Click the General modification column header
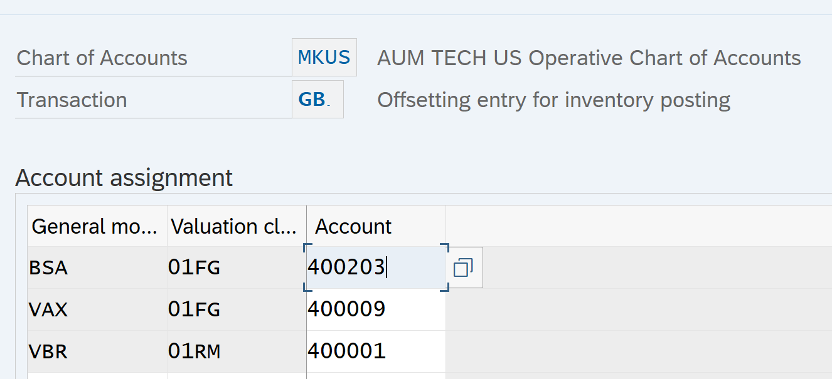Viewport: 832px width, 379px height. coord(97,226)
